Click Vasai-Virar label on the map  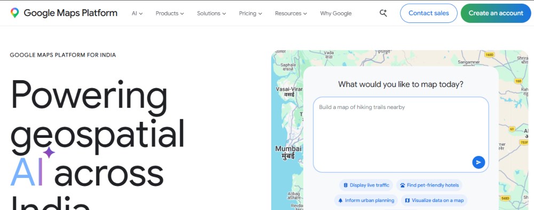click(289, 92)
